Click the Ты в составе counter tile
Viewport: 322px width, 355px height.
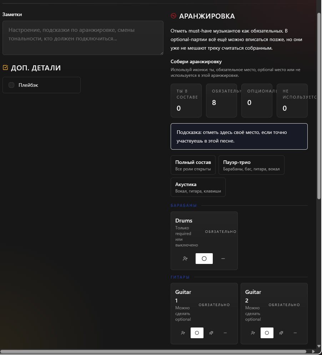[186, 100]
